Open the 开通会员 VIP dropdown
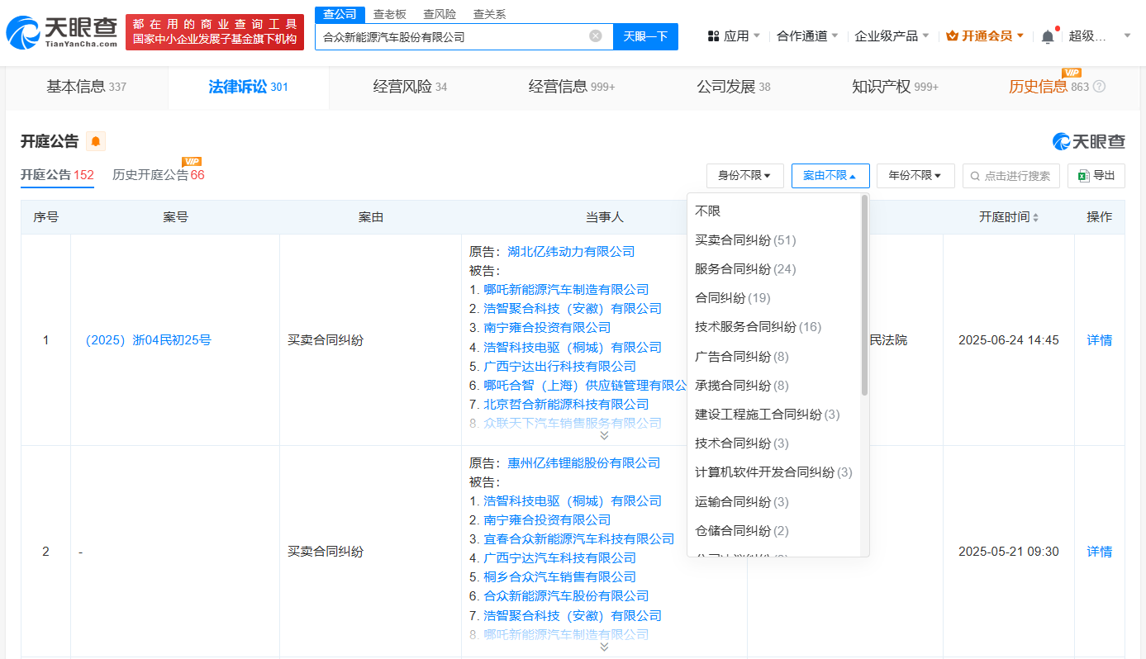The height and width of the screenshot is (659, 1146). click(x=985, y=36)
